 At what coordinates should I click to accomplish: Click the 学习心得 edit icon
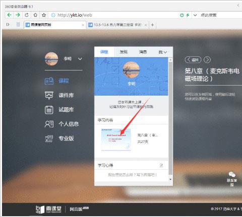pos(161,166)
